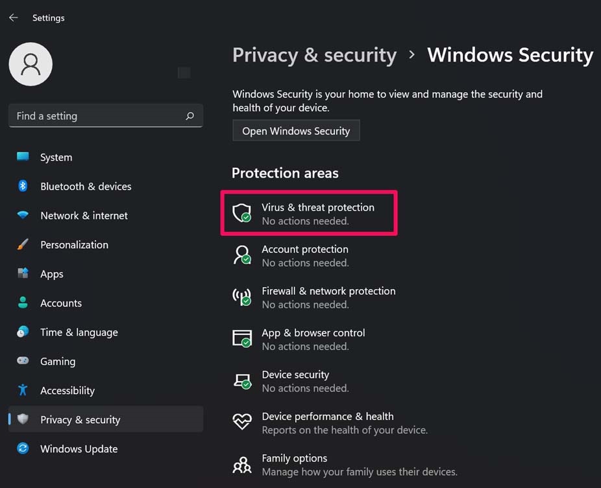The width and height of the screenshot is (601, 488).
Task: Open Virus & threat protection
Action: point(309,213)
